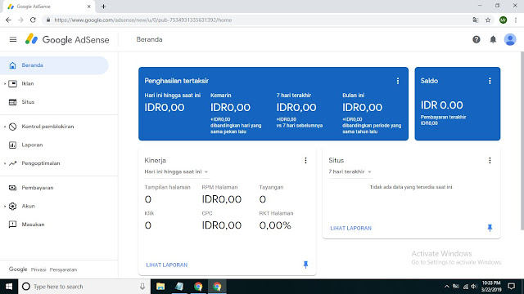Image resolution: width=524 pixels, height=294 pixels.
Task: Expand the Kontrol pemblokiran submenu arrow
Action: coord(5,127)
